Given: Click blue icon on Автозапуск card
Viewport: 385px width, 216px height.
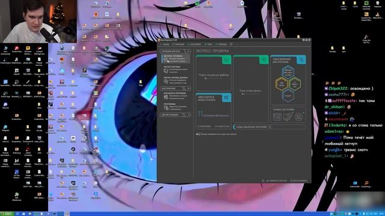Looking at the screenshot, I should [x=227, y=98].
